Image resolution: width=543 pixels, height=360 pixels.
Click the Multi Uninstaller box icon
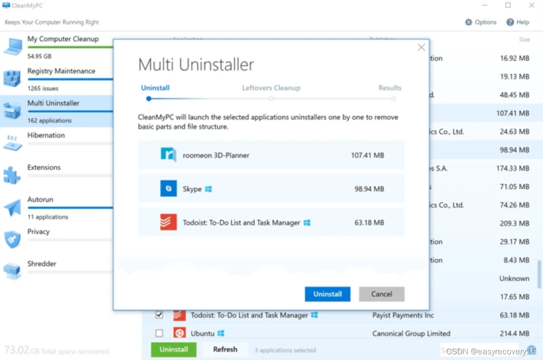pos(12,111)
